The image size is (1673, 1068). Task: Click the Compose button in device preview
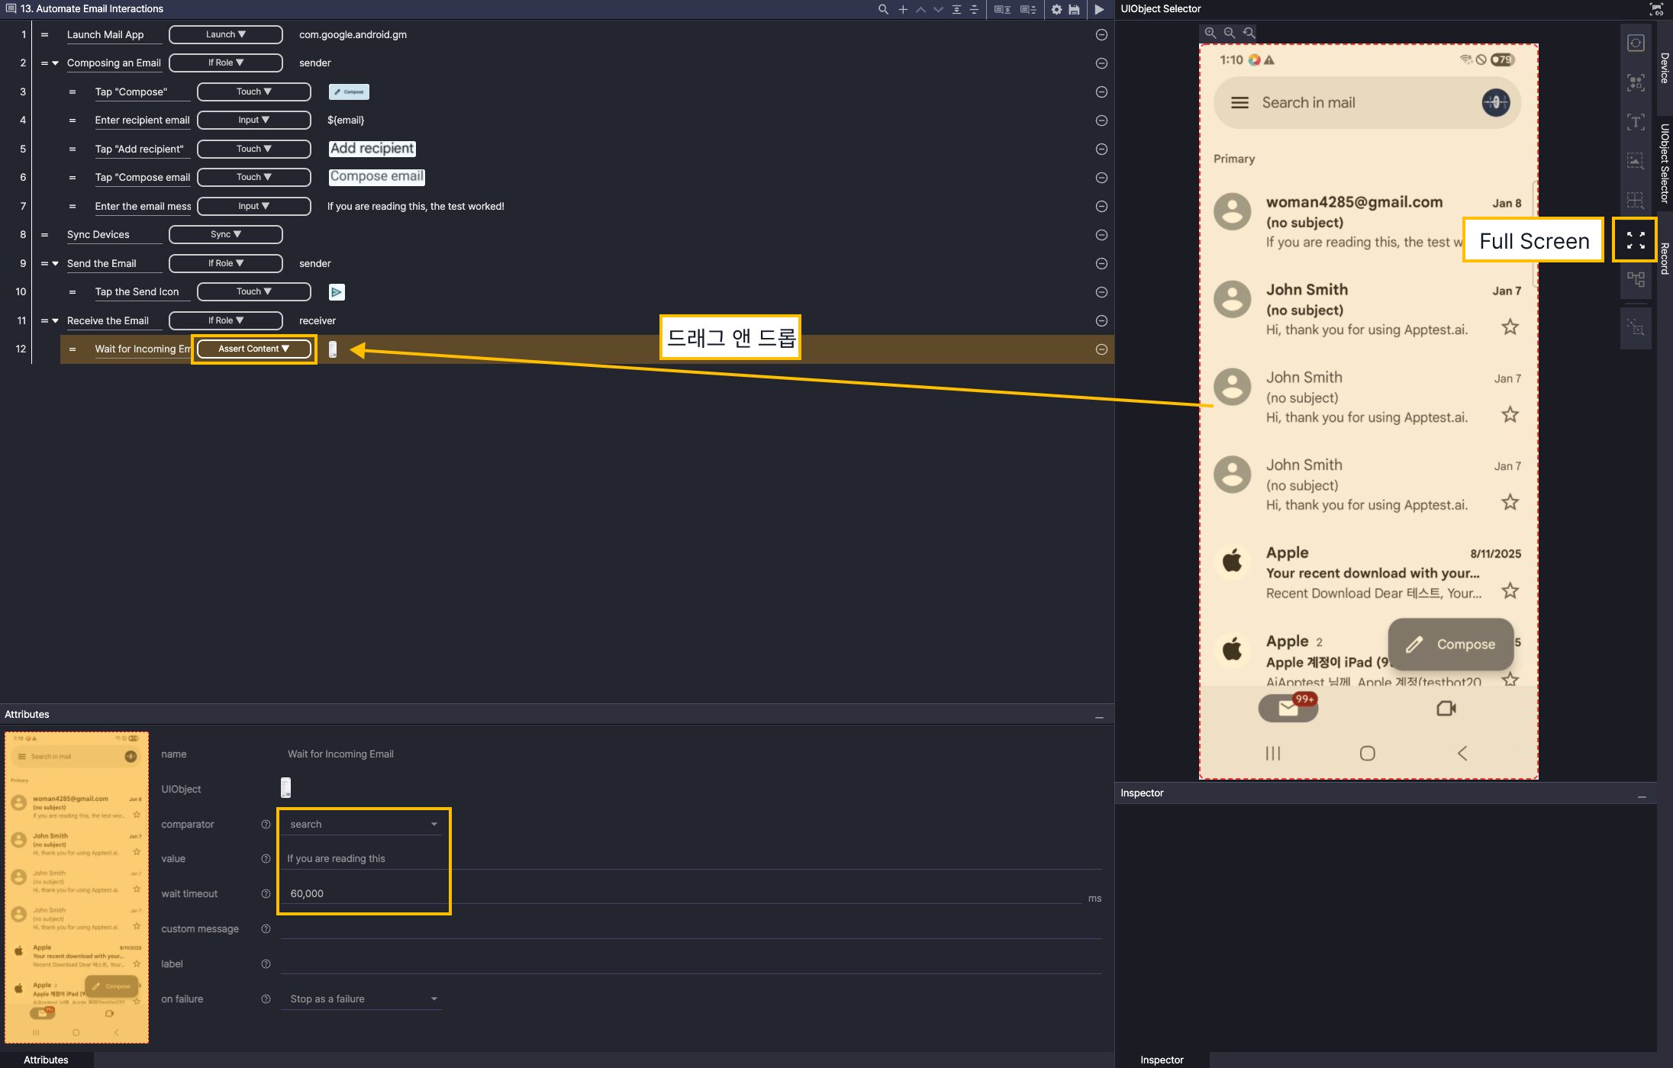[1450, 644]
